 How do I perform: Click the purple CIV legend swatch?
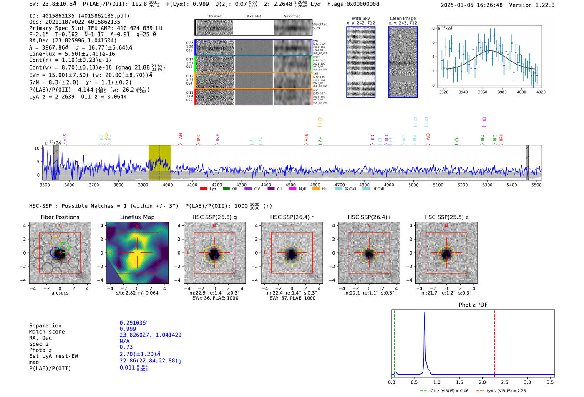click(248, 189)
